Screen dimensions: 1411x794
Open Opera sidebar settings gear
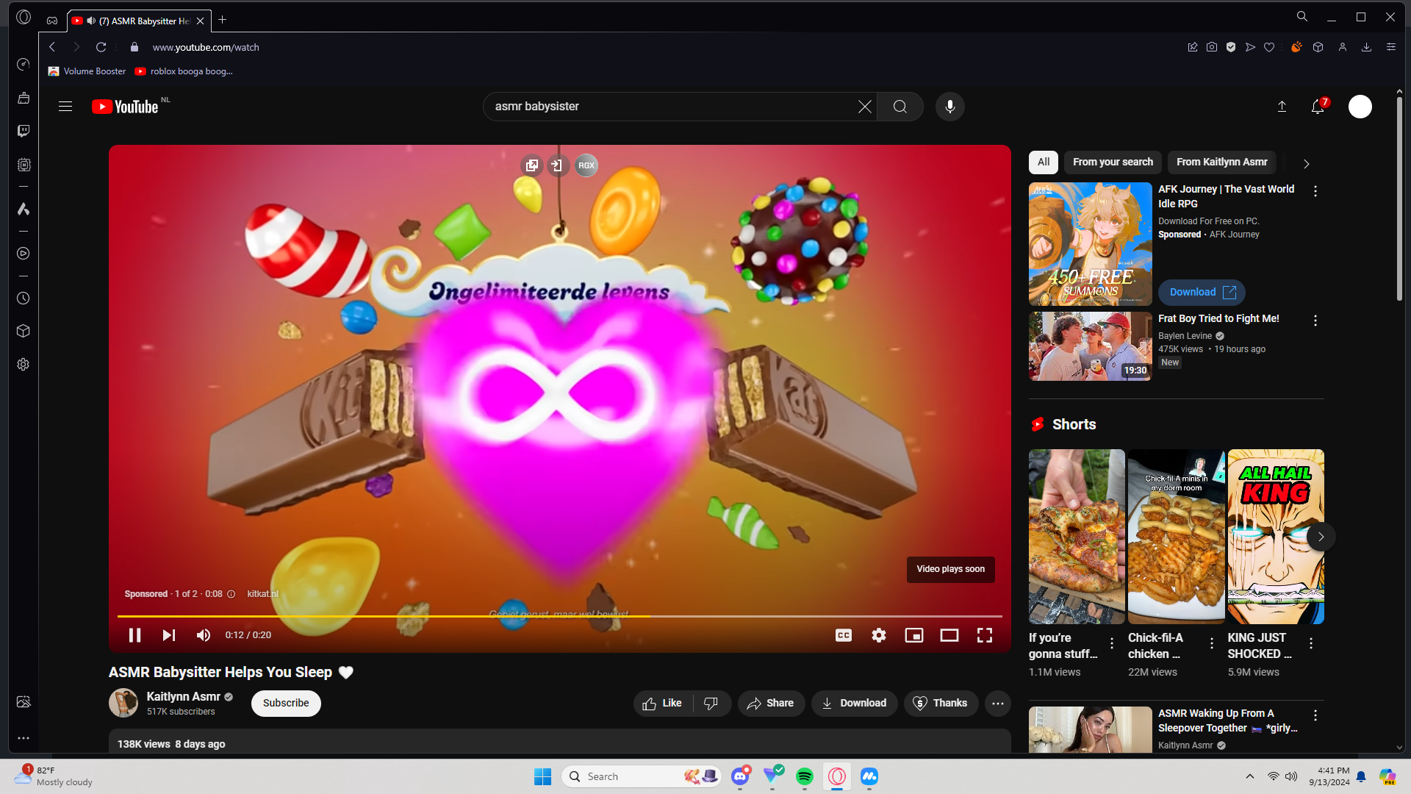tap(24, 365)
